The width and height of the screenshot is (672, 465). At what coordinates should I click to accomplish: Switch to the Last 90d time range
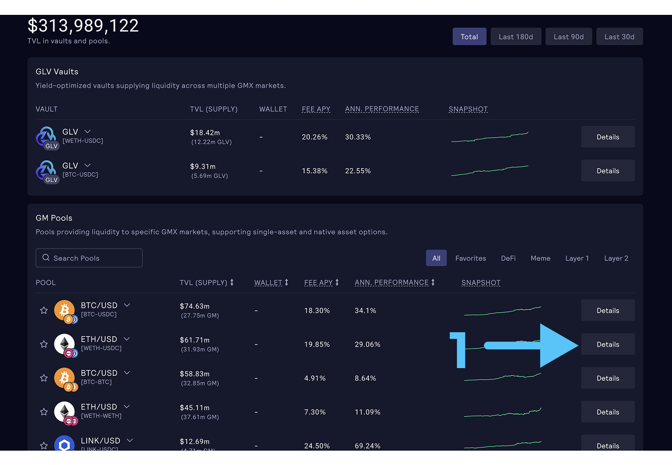click(568, 36)
